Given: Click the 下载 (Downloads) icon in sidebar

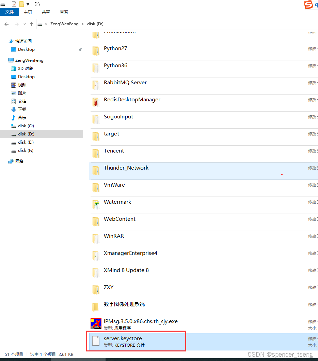Looking at the screenshot, I should [14, 109].
